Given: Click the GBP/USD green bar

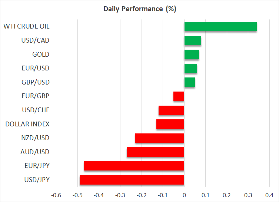Looking at the screenshot, I should tap(189, 82).
